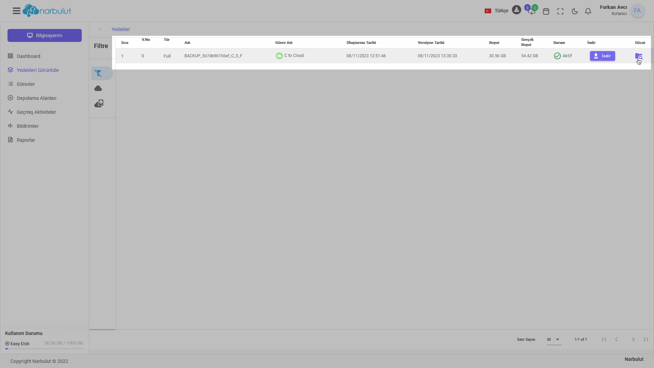654x368 pixels.
Task: Open the Türkçe language selector
Action: tap(497, 11)
